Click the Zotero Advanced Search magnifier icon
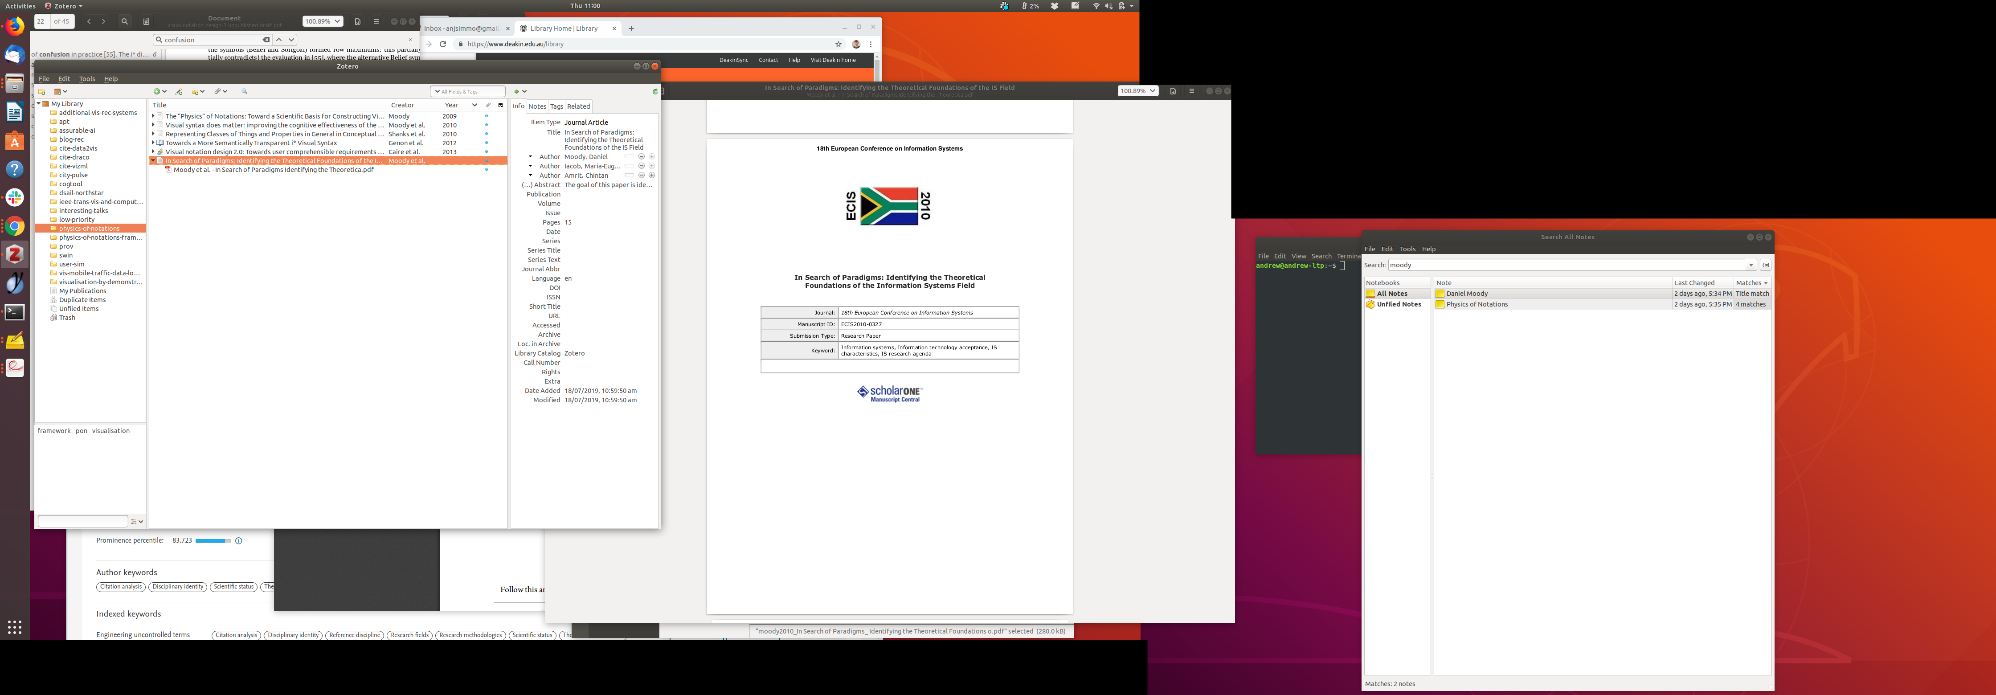Viewport: 1996px width, 695px height. tap(244, 91)
